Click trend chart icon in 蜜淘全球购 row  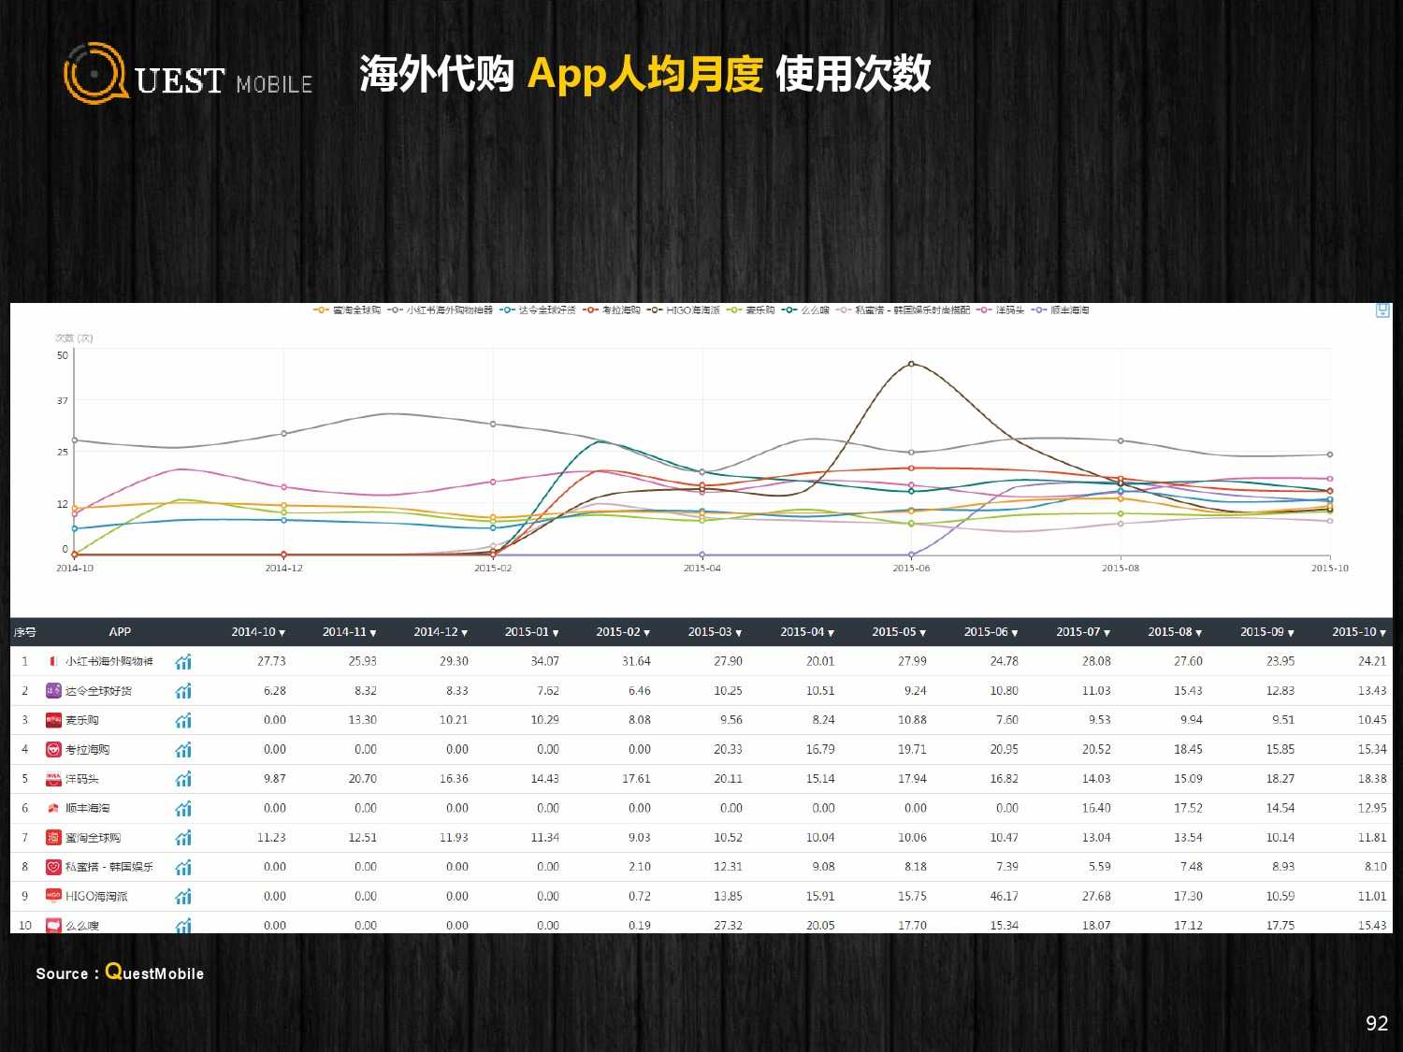(183, 838)
